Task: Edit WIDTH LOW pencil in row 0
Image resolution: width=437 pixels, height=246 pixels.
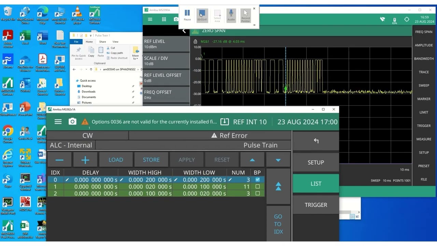Action: [x=176, y=180]
